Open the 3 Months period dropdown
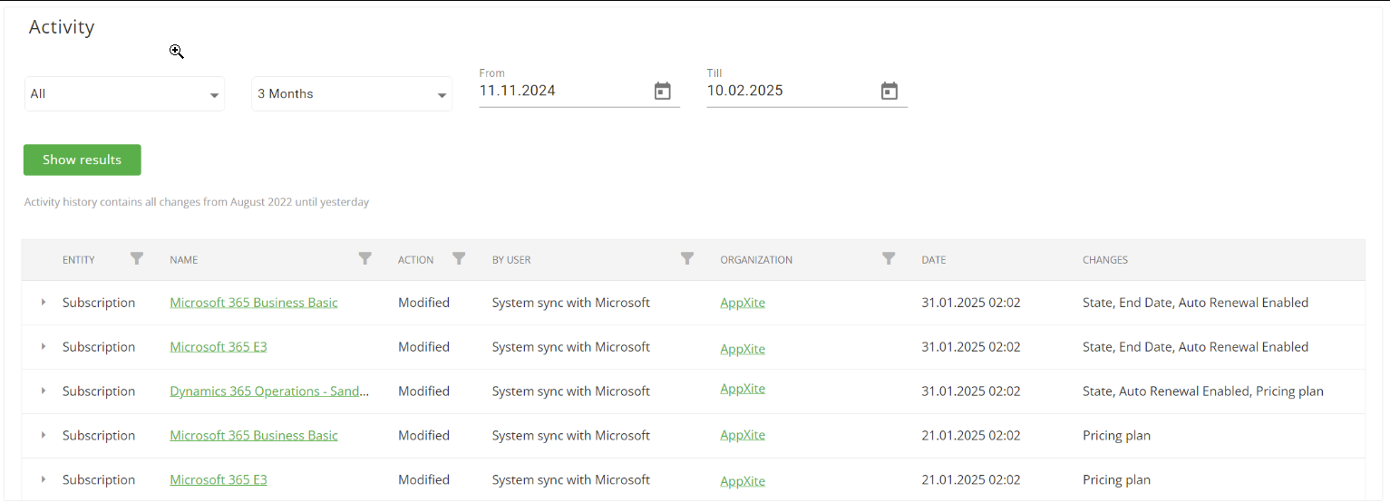The height and width of the screenshot is (502, 1390). (352, 94)
